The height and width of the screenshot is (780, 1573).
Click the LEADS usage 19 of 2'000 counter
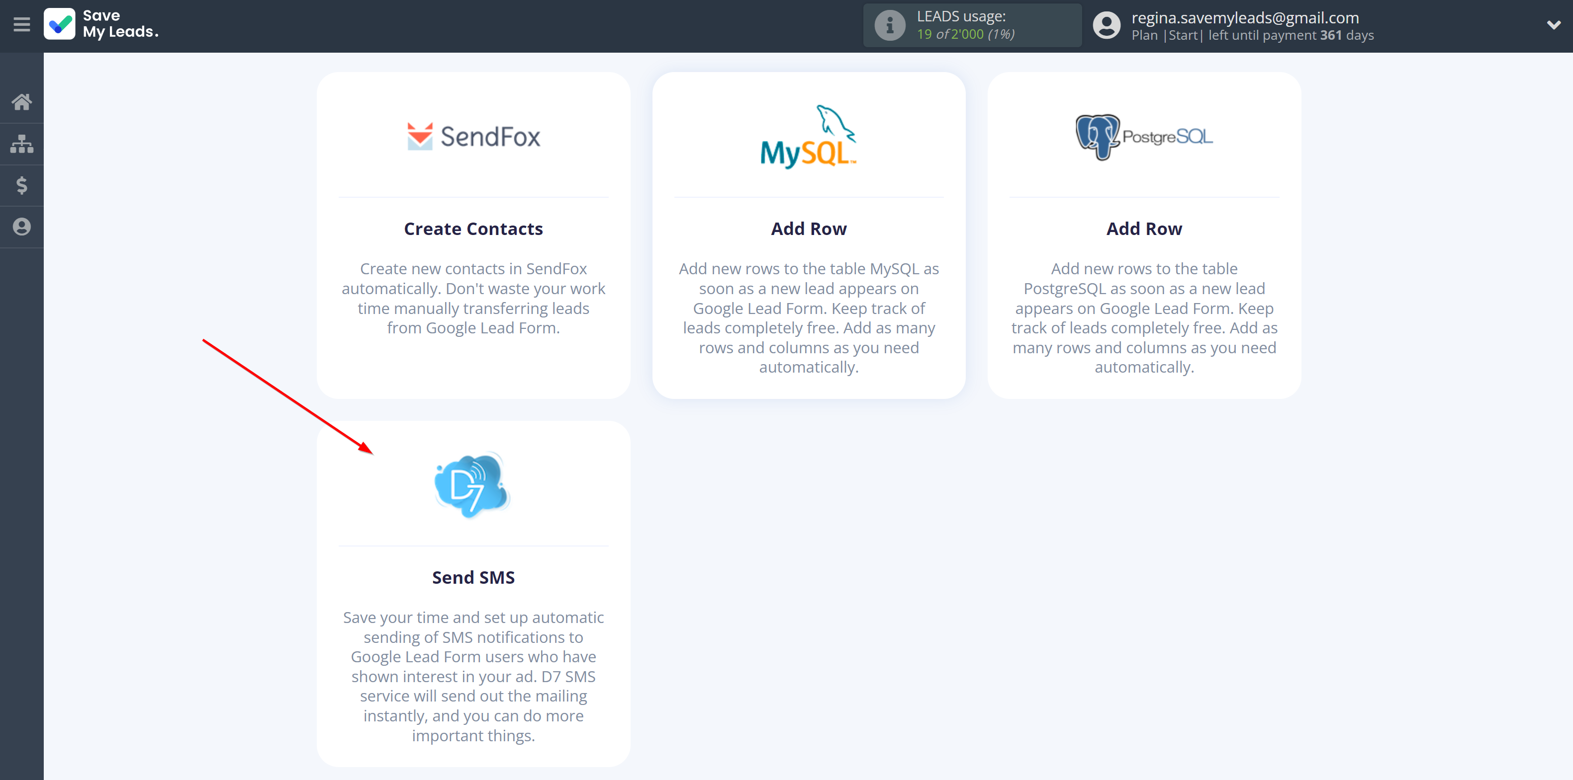tap(965, 34)
